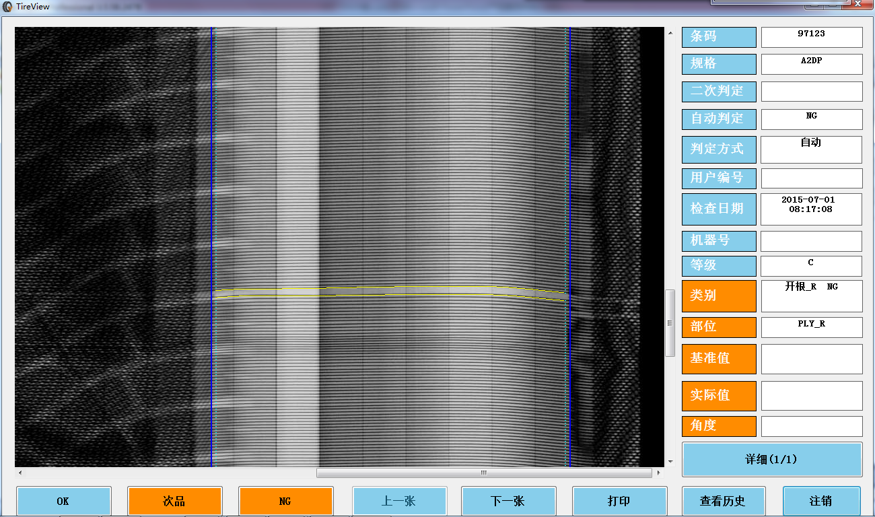Click the vertical scrollbar thumb
The image size is (875, 517).
click(670, 323)
